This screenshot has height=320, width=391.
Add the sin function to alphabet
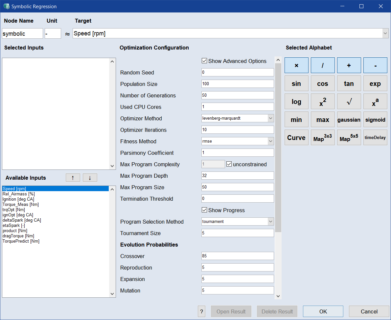click(x=296, y=83)
